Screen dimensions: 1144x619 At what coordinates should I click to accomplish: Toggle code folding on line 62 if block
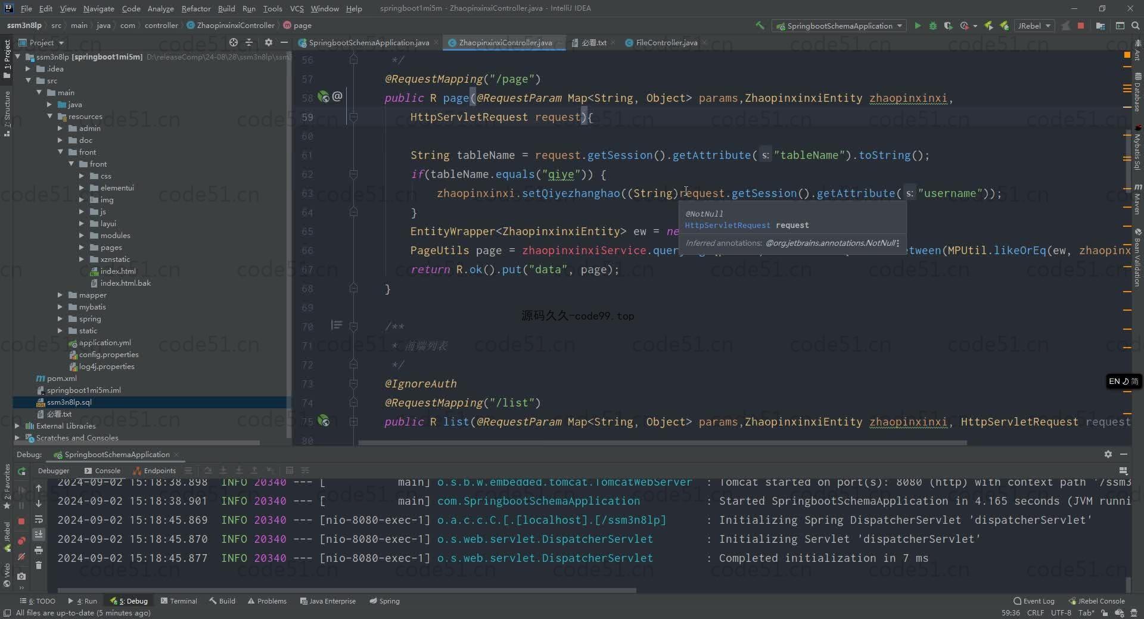353,174
